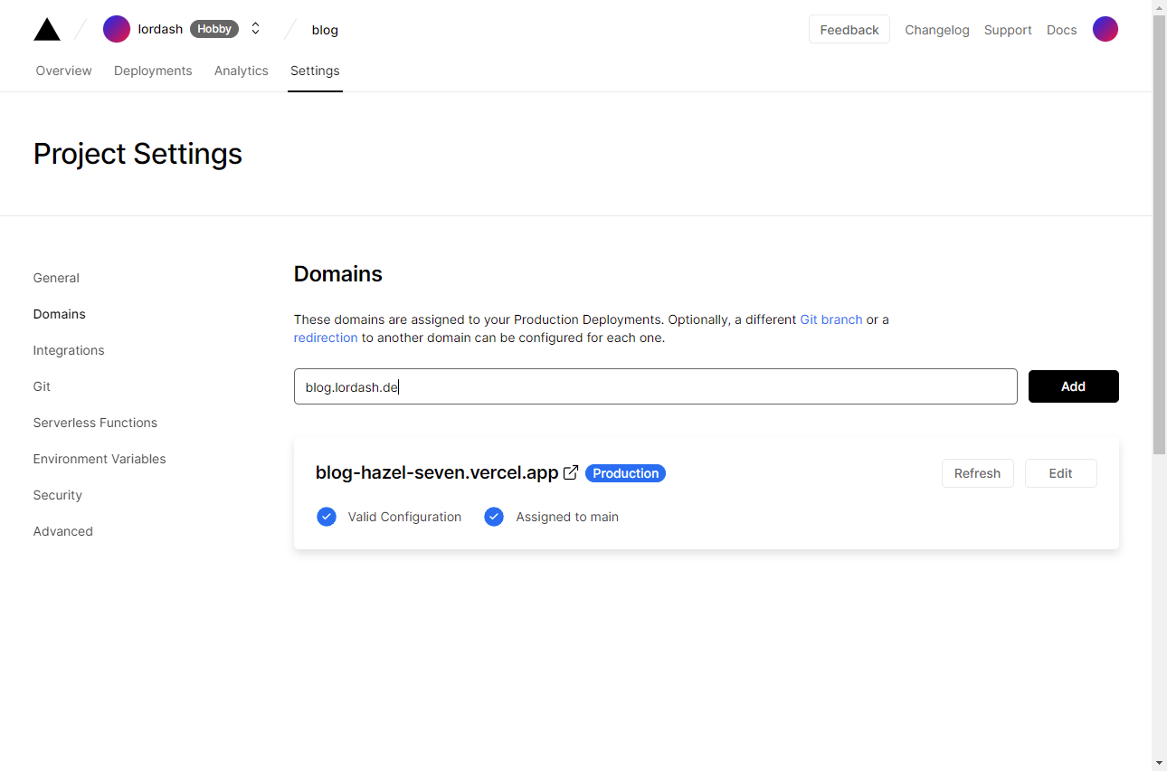Switch to the Overview tab
The width and height of the screenshot is (1167, 771).
64,71
